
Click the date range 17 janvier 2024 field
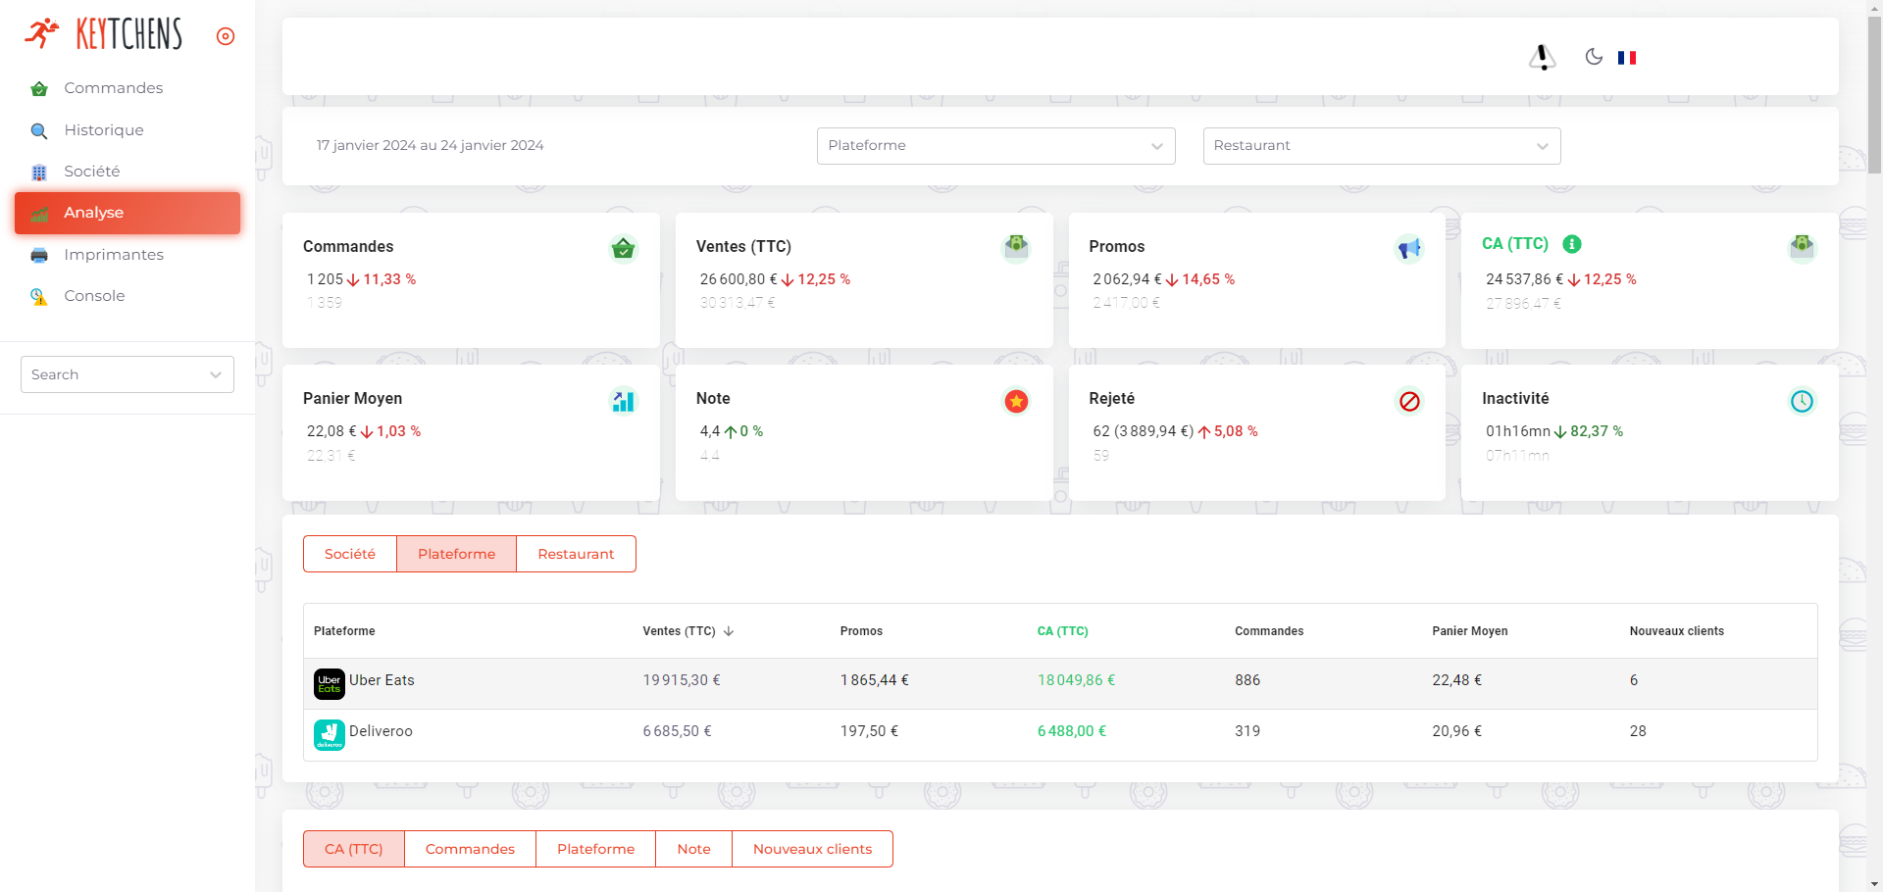click(430, 146)
